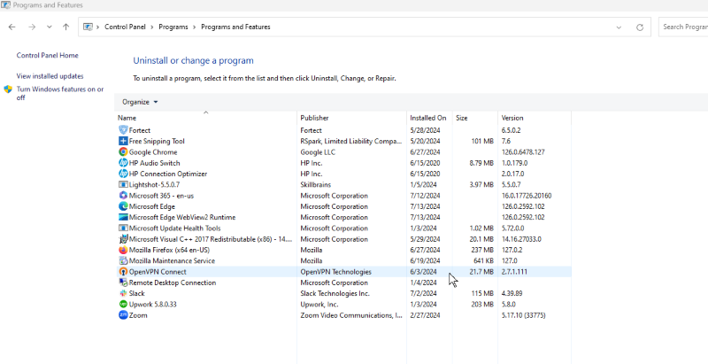
Task: Click the OpenVPN Technologies publisher cell
Action: click(336, 272)
